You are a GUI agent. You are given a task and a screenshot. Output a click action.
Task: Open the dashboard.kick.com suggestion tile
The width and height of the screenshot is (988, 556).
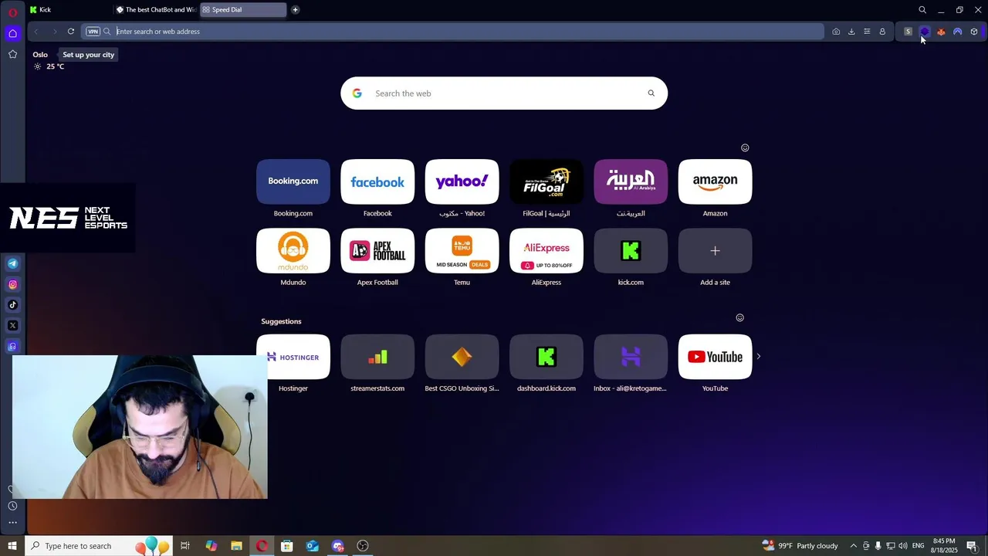(546, 357)
